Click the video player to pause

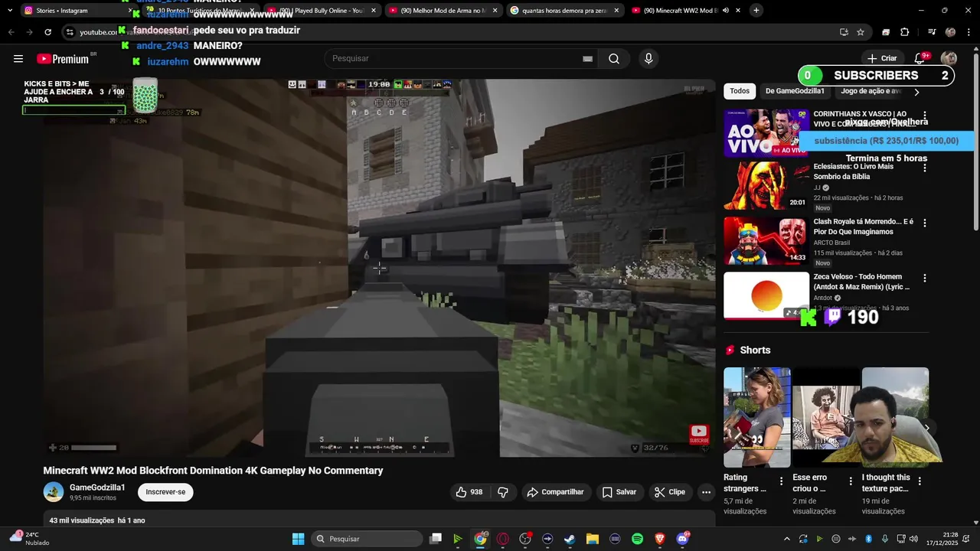coord(379,268)
